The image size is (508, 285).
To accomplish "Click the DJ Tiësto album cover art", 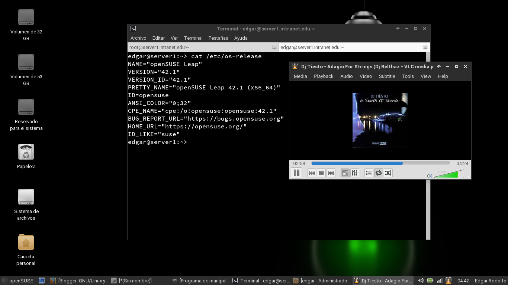I will [x=380, y=120].
